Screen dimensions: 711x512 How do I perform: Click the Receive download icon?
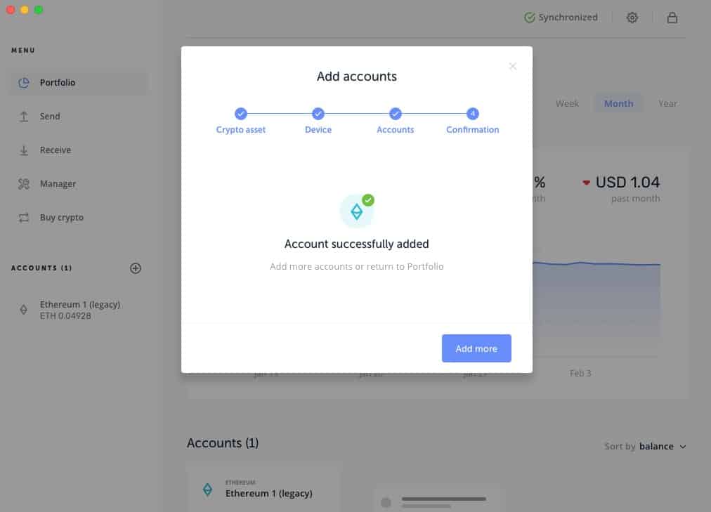(x=24, y=150)
